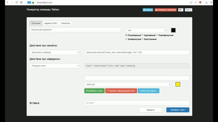Click the Вставка label
This screenshot has width=218, height=122.
click(34, 103)
